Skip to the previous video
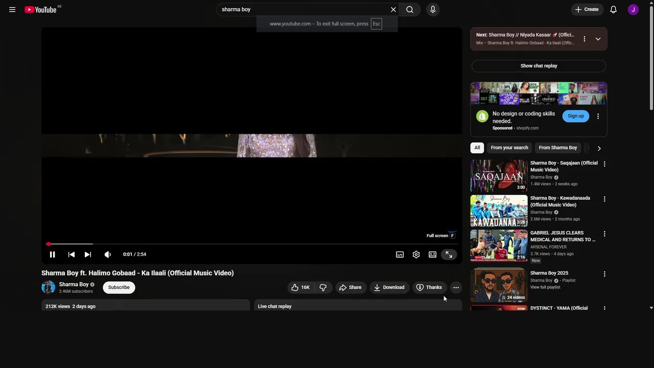The width and height of the screenshot is (654, 368). [72, 255]
